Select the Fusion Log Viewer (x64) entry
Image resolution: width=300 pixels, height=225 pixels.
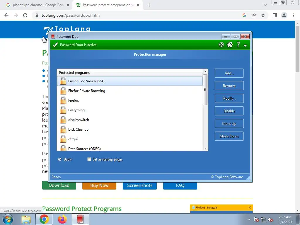130,81
